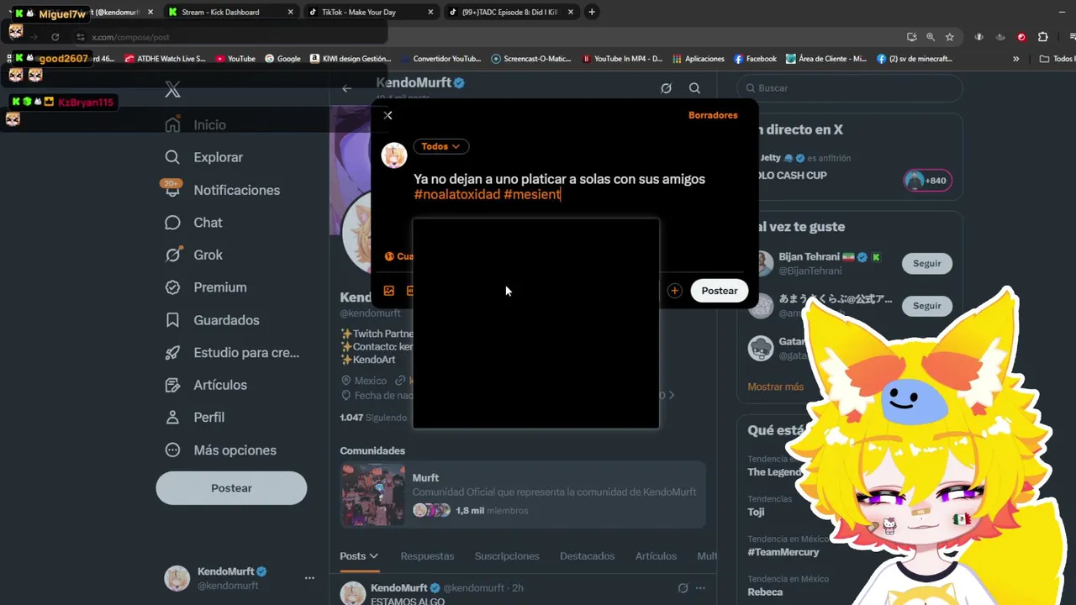Screen dimensions: 1076x605
Task: Open the Todos audience dropdown
Action: 440,146
